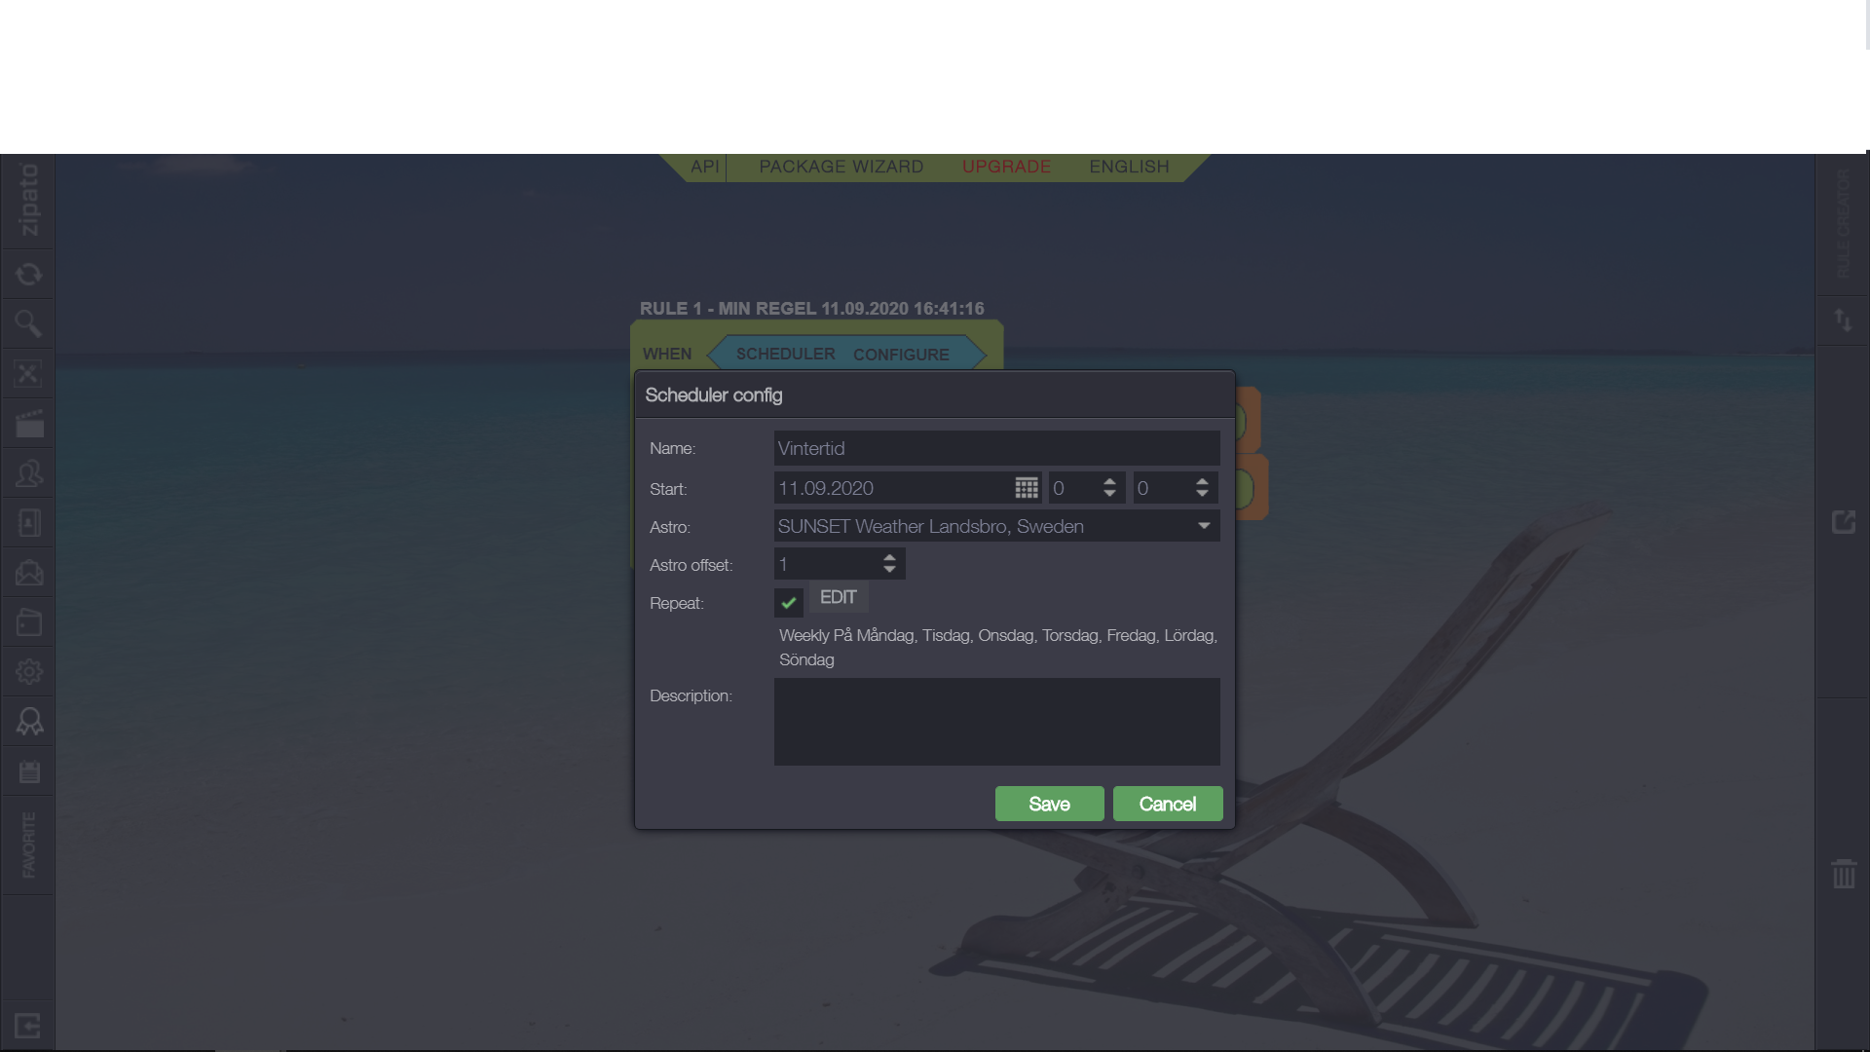Open the envelope messages icon
Image resolution: width=1870 pixels, height=1052 pixels.
[28, 573]
